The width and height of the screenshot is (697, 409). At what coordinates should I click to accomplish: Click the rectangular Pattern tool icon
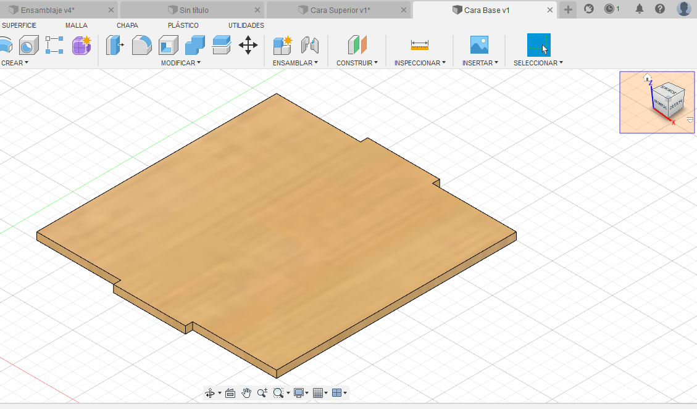pos(54,45)
